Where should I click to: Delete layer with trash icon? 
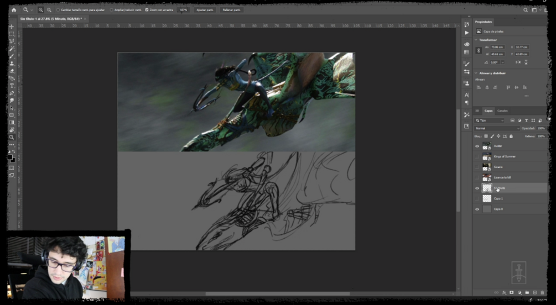[x=543, y=293]
